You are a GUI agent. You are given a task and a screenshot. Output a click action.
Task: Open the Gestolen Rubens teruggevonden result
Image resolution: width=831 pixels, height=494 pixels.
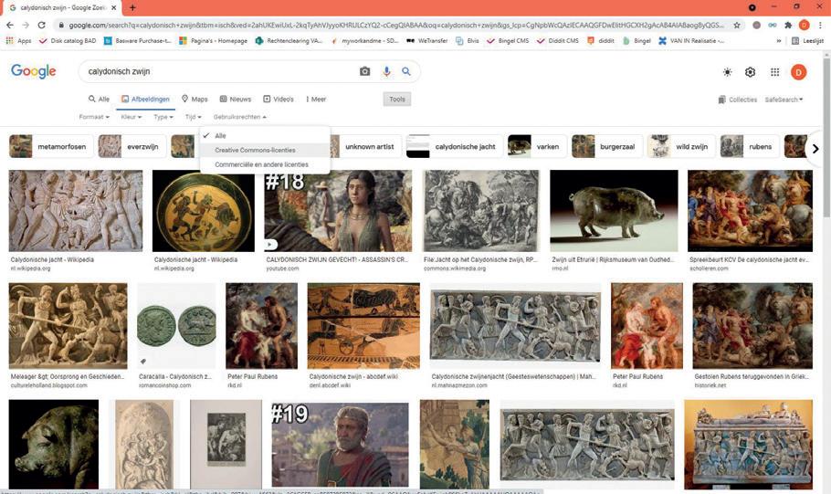pos(752,325)
